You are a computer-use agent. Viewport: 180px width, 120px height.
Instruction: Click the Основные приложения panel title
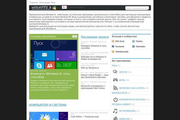click(43, 36)
